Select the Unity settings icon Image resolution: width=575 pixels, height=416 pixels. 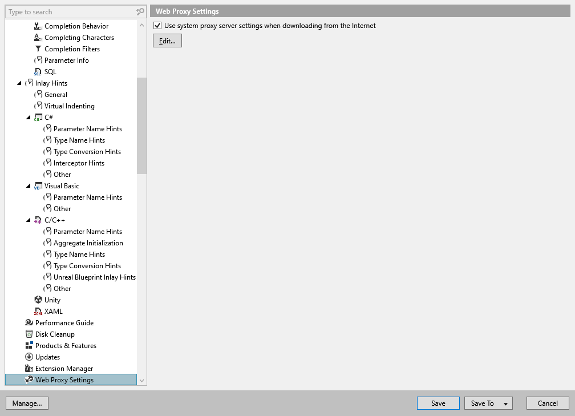click(38, 300)
